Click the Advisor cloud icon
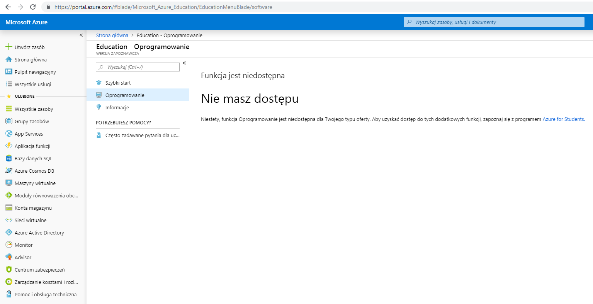The image size is (593, 304). tap(8, 257)
